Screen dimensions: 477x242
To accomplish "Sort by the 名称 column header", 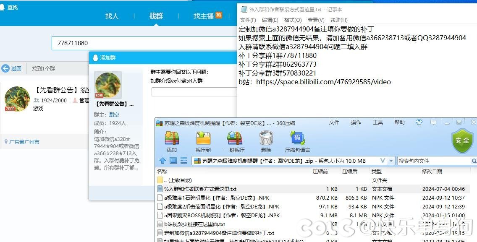I will pyautogui.click(x=162, y=172).
